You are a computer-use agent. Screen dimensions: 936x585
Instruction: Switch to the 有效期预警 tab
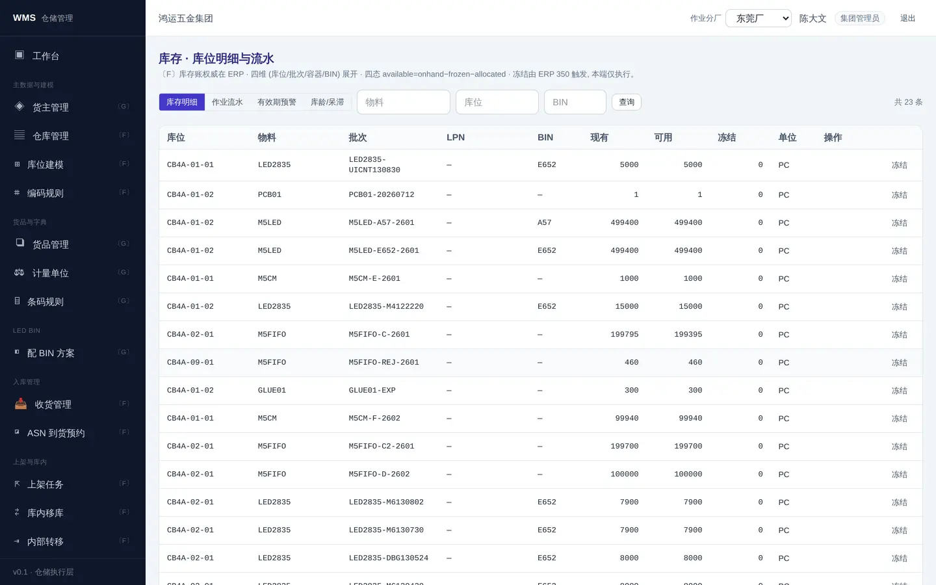[x=277, y=102]
